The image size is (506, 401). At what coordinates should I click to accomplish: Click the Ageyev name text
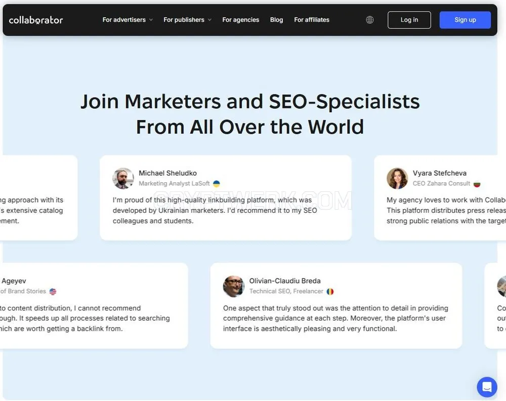click(x=14, y=281)
